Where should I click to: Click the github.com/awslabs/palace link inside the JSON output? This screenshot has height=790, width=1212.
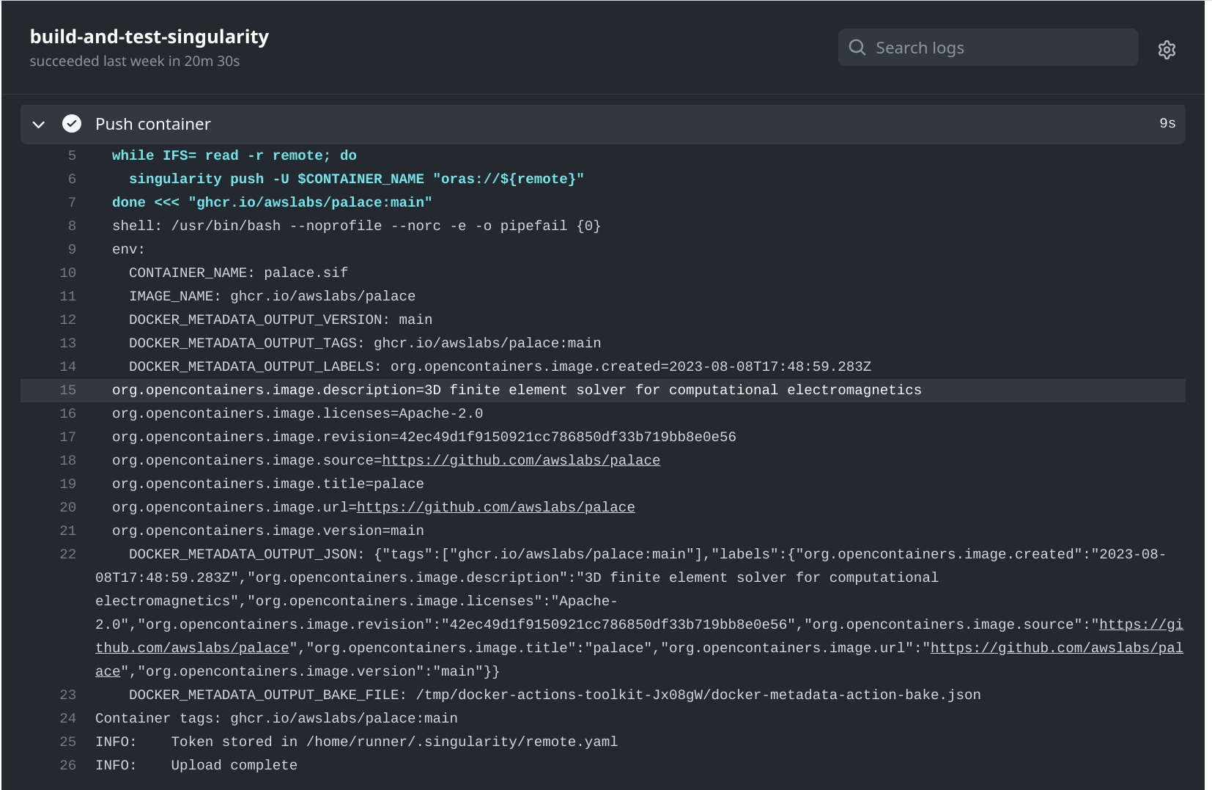tap(192, 647)
